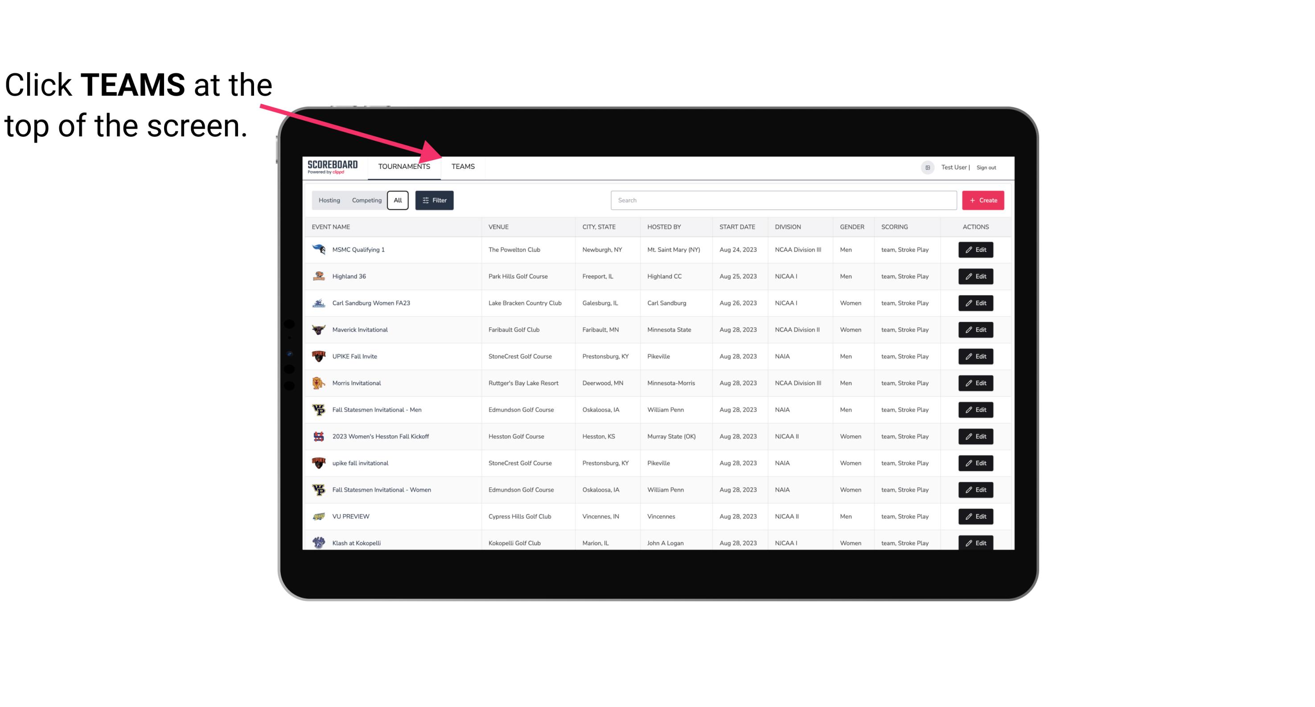This screenshot has width=1315, height=707.
Task: Toggle the Hosting filter button
Action: (x=330, y=200)
